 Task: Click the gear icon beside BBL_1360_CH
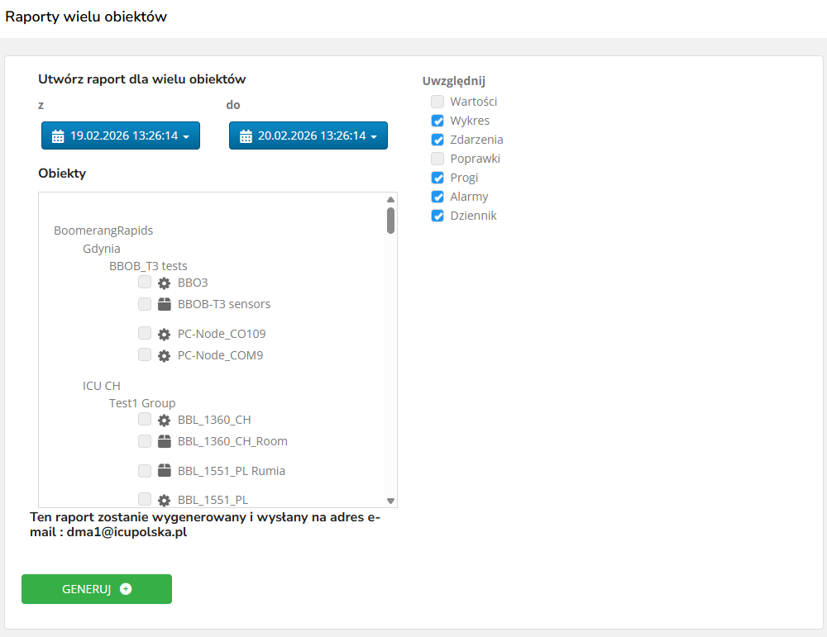164,421
